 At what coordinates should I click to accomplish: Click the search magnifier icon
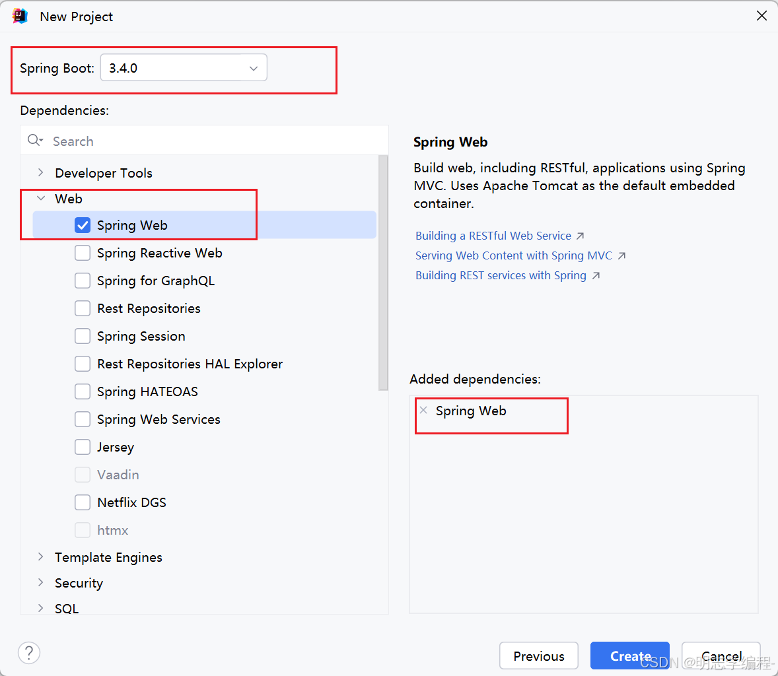(34, 141)
